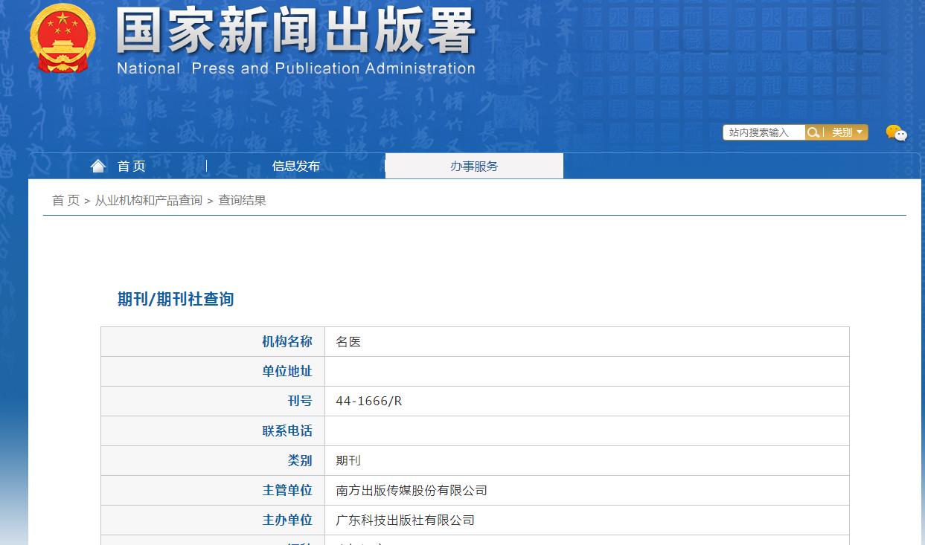Click the home house icon beside 首页
The image size is (925, 545).
(98, 165)
